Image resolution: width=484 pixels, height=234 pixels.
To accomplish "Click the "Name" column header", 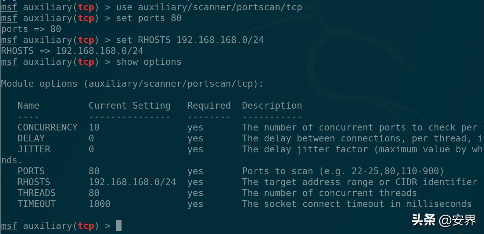I will [x=28, y=106].
